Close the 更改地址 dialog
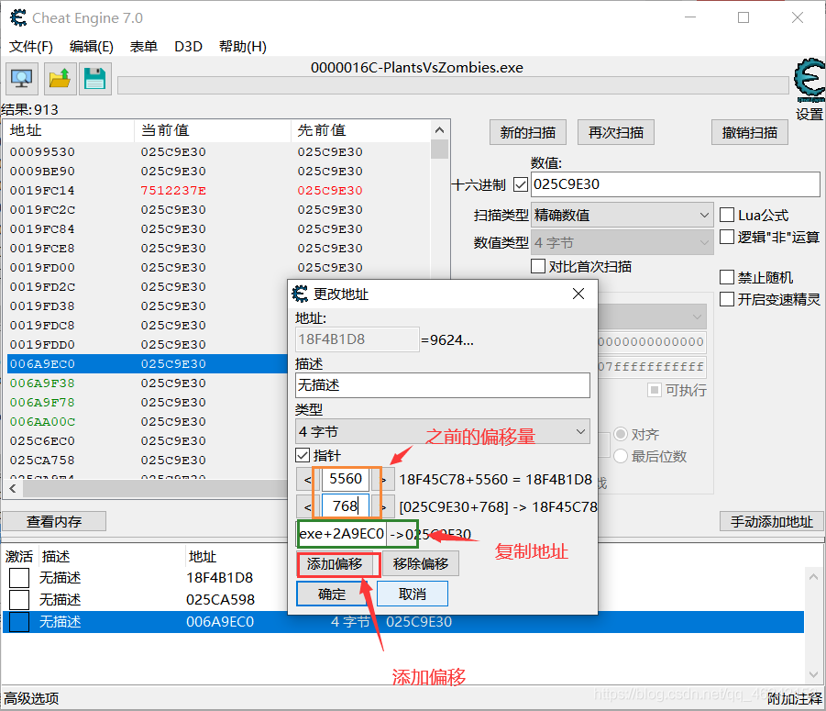Image resolution: width=826 pixels, height=711 pixels. pos(578,294)
